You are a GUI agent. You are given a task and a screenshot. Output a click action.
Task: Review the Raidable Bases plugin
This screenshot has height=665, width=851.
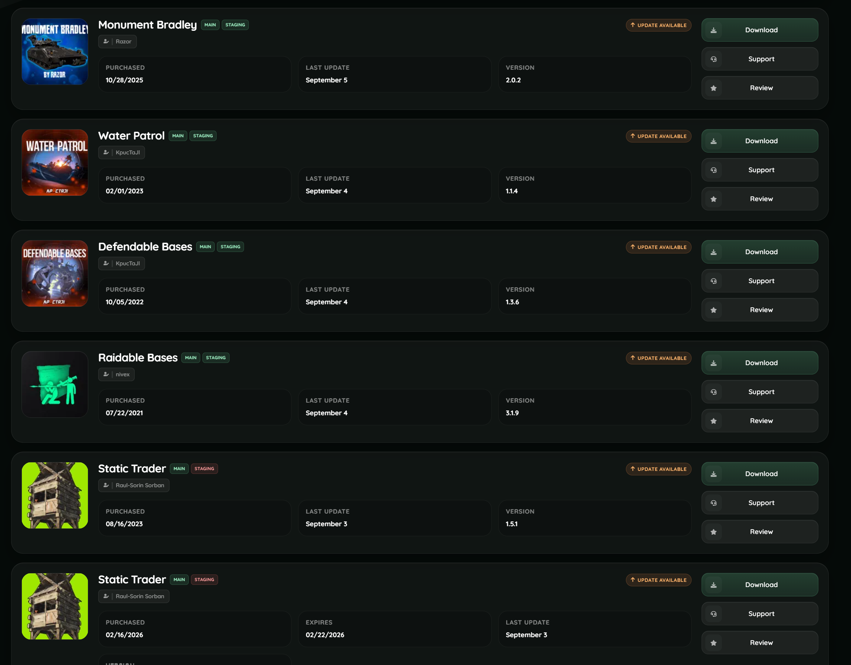pos(759,421)
